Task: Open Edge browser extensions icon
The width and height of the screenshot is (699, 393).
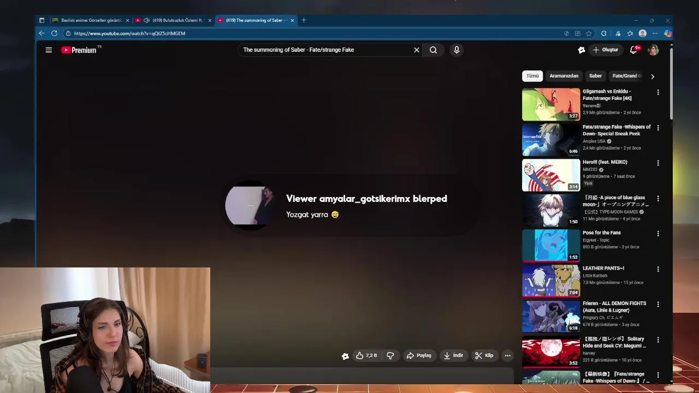Action: click(x=603, y=33)
